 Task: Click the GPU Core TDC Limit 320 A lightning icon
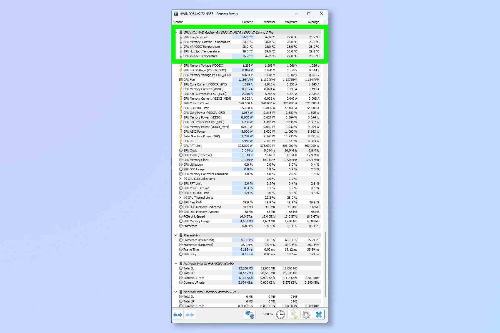pyautogui.click(x=181, y=103)
